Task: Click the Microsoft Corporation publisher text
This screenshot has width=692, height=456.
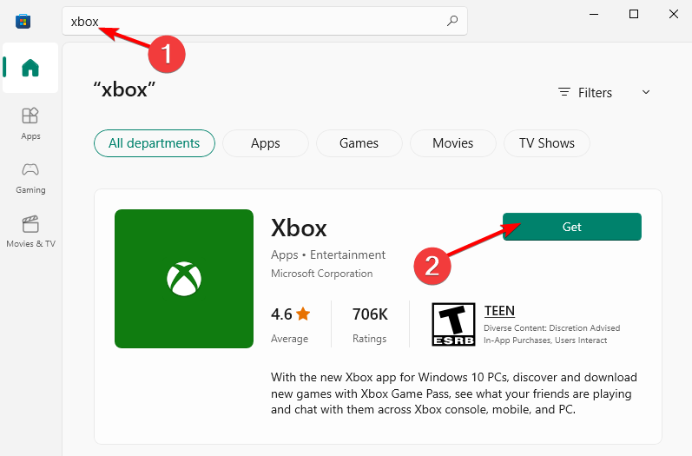Action: click(322, 274)
